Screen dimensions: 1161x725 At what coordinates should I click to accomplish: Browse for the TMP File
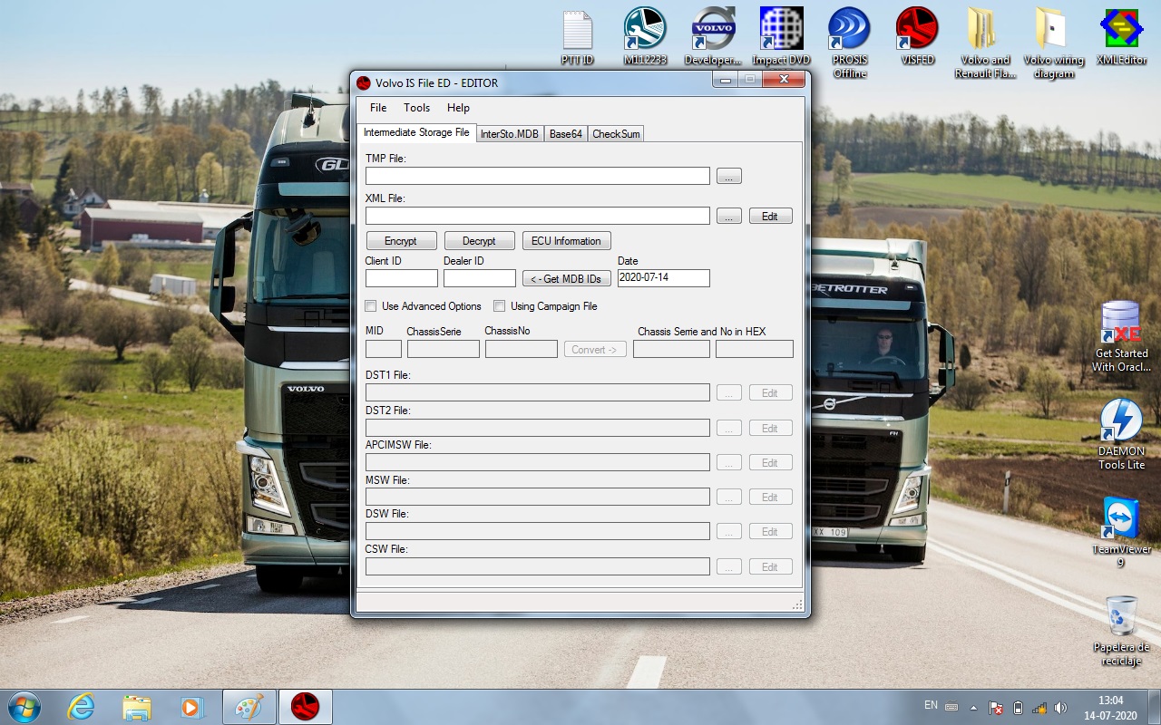729,177
